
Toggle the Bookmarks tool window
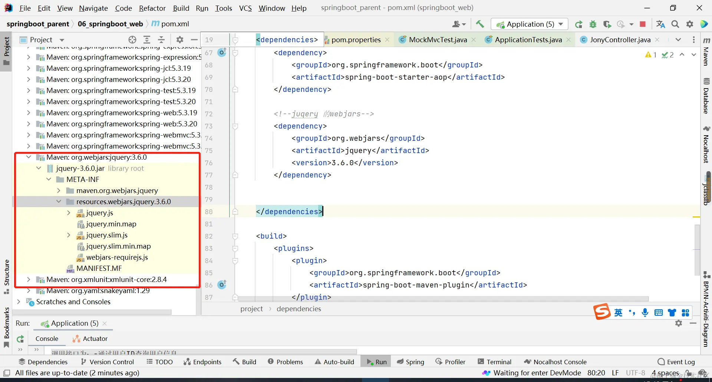click(x=6, y=328)
